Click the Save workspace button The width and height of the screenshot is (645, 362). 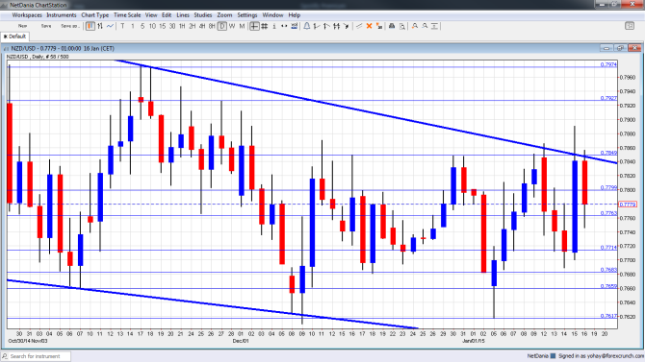46,26
